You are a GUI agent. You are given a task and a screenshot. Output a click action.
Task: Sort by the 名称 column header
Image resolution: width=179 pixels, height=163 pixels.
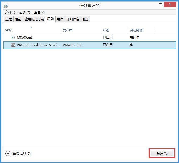pos(32,30)
